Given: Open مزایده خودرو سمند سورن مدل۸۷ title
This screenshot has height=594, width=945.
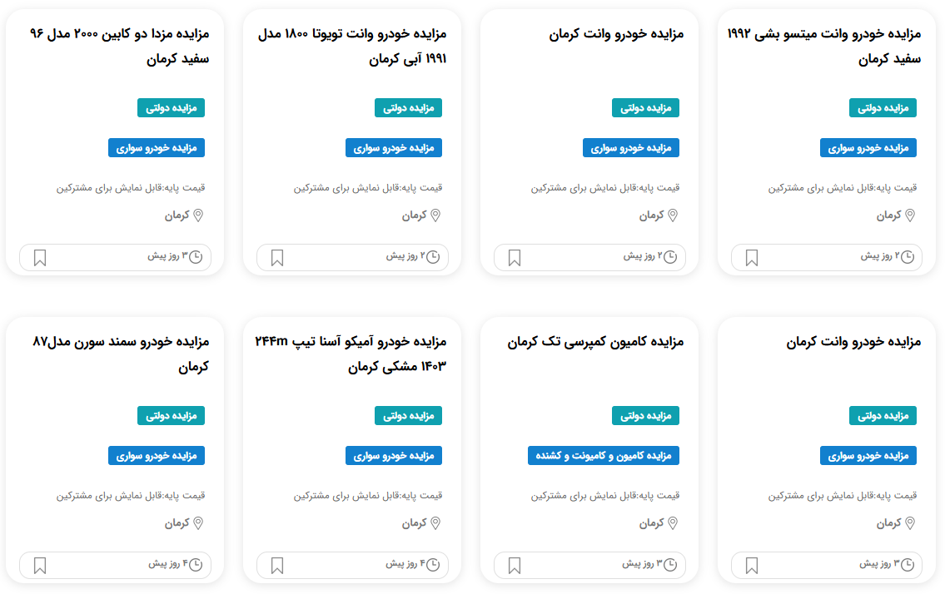Looking at the screenshot, I should click(121, 354).
